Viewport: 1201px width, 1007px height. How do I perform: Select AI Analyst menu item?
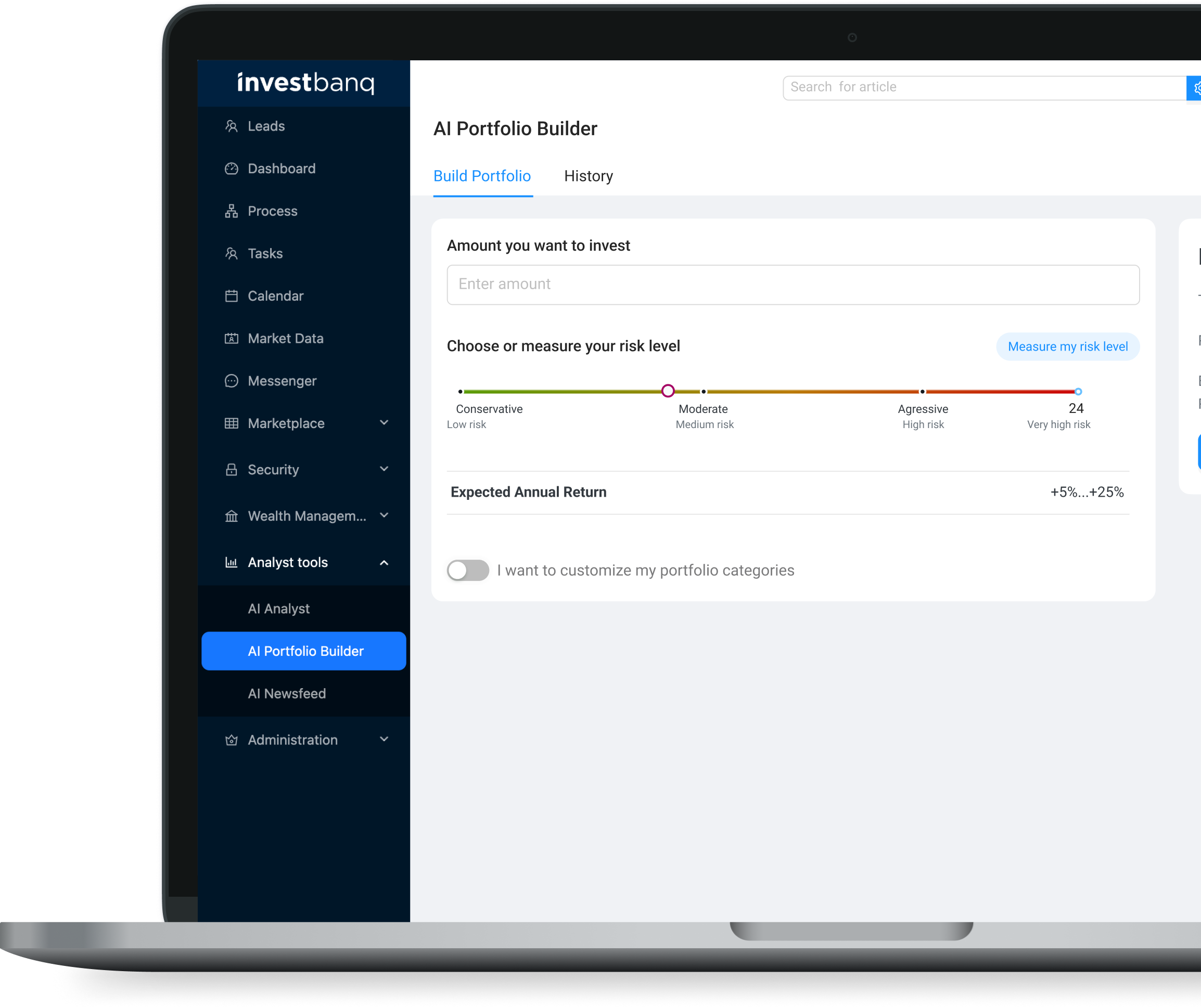coord(278,609)
